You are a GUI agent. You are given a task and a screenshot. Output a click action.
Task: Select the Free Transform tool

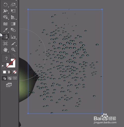click(13, 11)
